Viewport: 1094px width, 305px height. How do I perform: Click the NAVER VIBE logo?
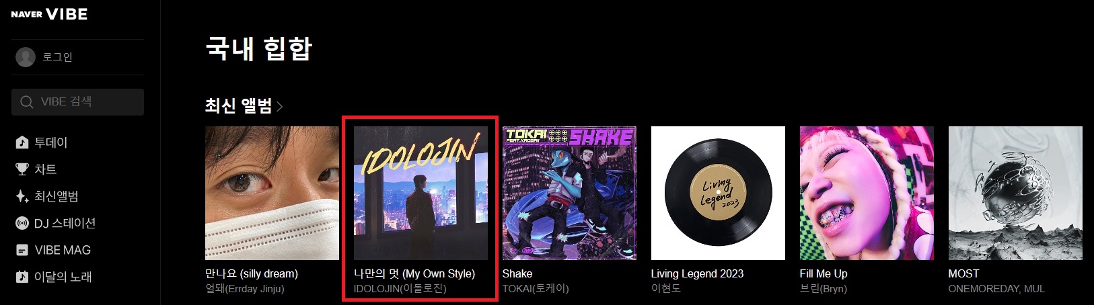[x=49, y=14]
